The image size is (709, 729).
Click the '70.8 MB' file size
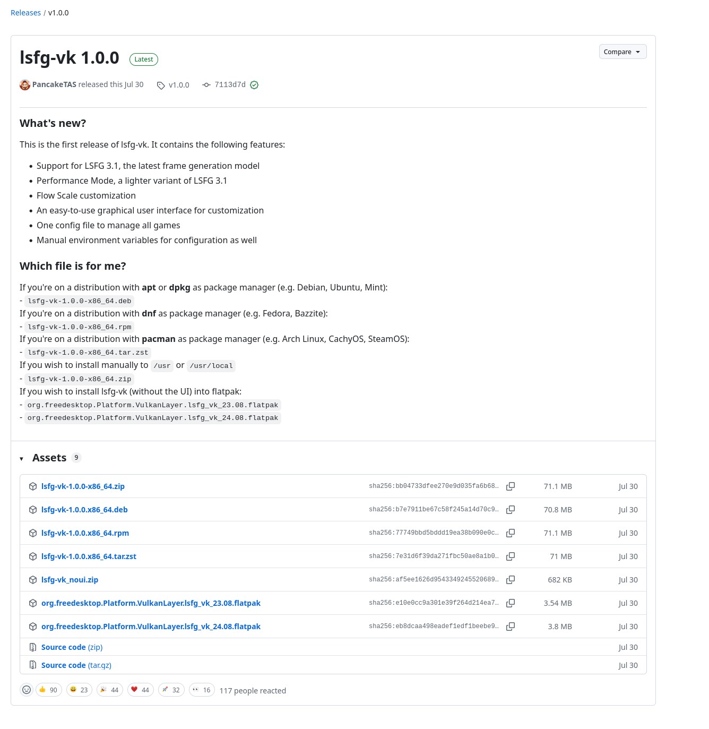tap(558, 510)
